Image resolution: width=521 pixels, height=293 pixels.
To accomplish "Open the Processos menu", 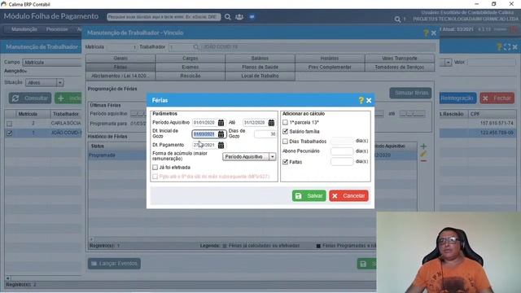I will tap(57, 29).
